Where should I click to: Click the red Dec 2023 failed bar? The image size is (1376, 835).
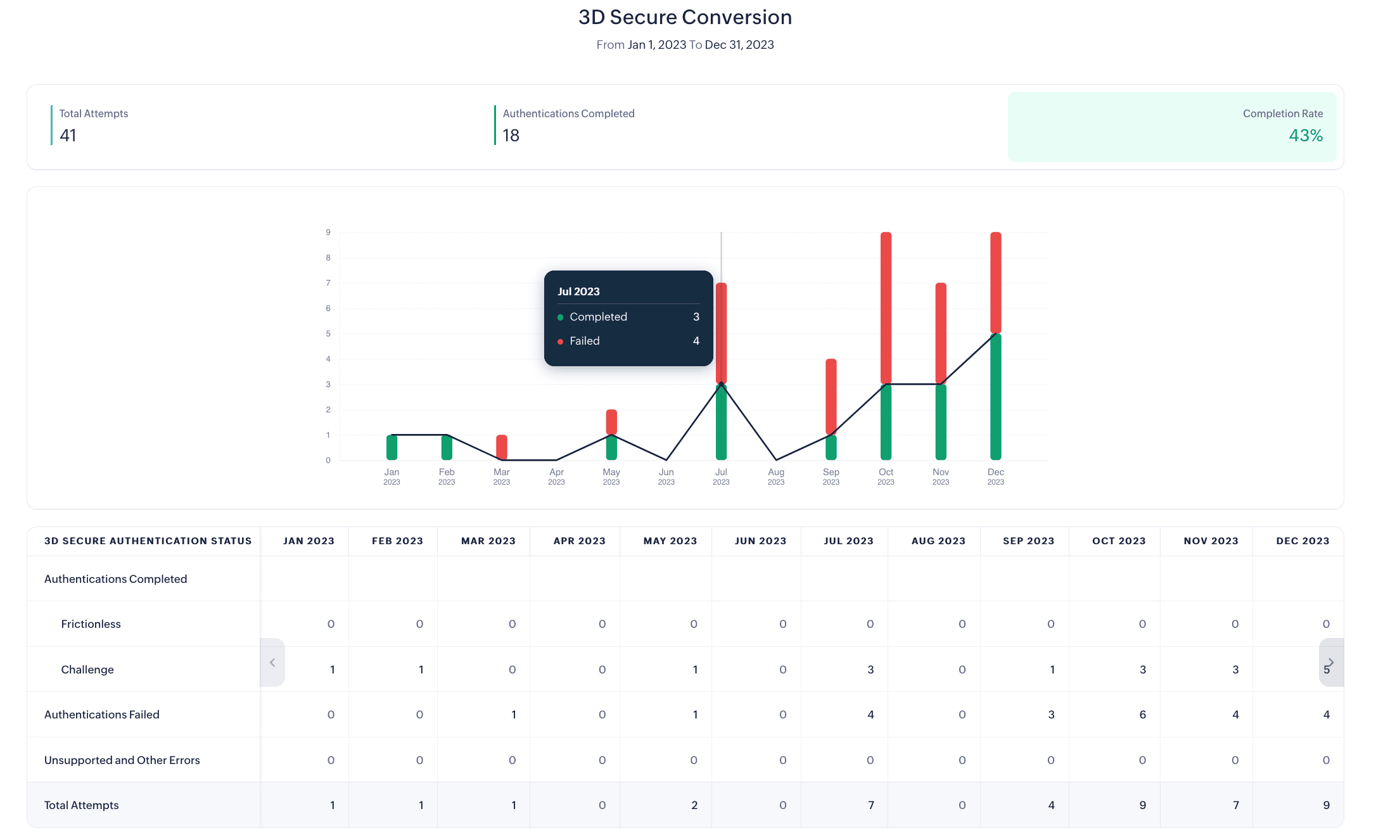coord(995,283)
